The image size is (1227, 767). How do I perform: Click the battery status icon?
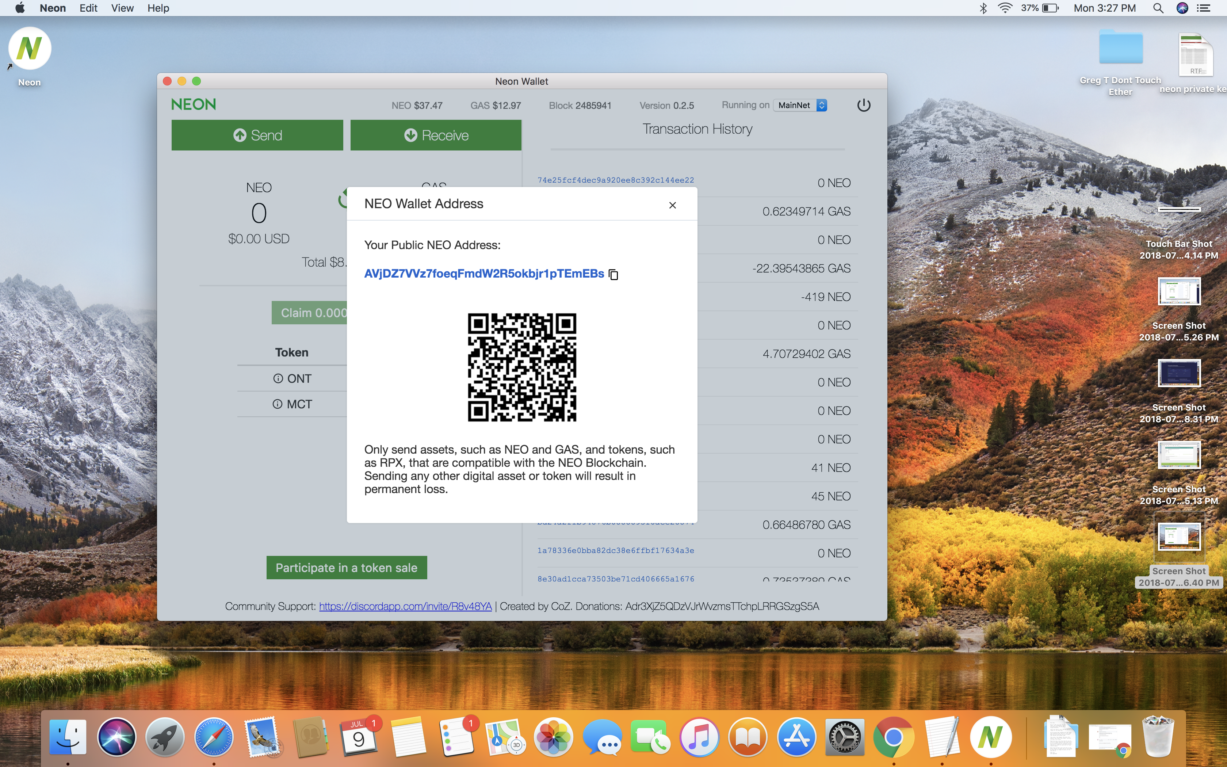(x=1051, y=8)
